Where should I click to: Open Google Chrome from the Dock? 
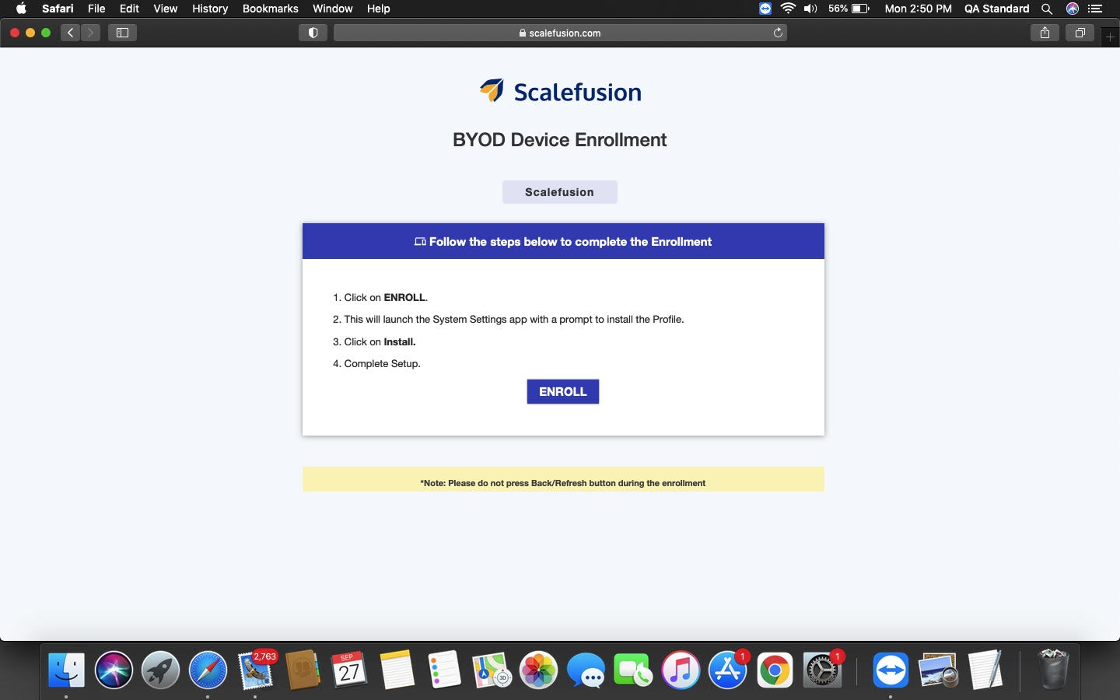pyautogui.click(x=775, y=670)
